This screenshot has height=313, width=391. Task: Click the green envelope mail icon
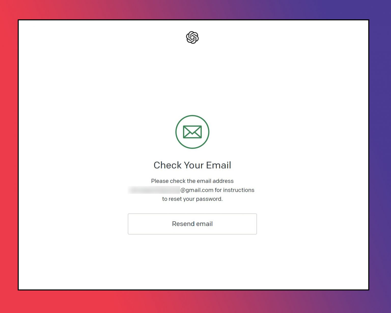192,132
